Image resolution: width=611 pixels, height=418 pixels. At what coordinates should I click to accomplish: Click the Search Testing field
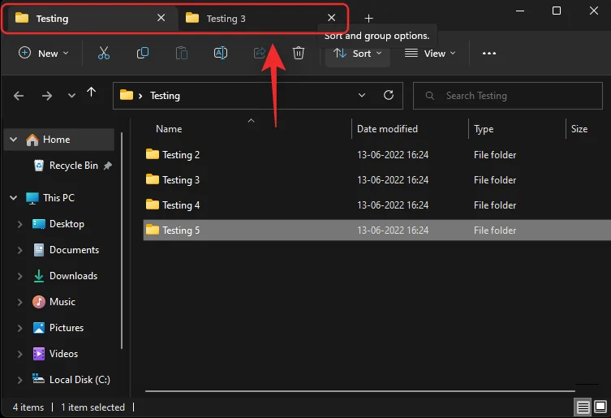point(508,96)
